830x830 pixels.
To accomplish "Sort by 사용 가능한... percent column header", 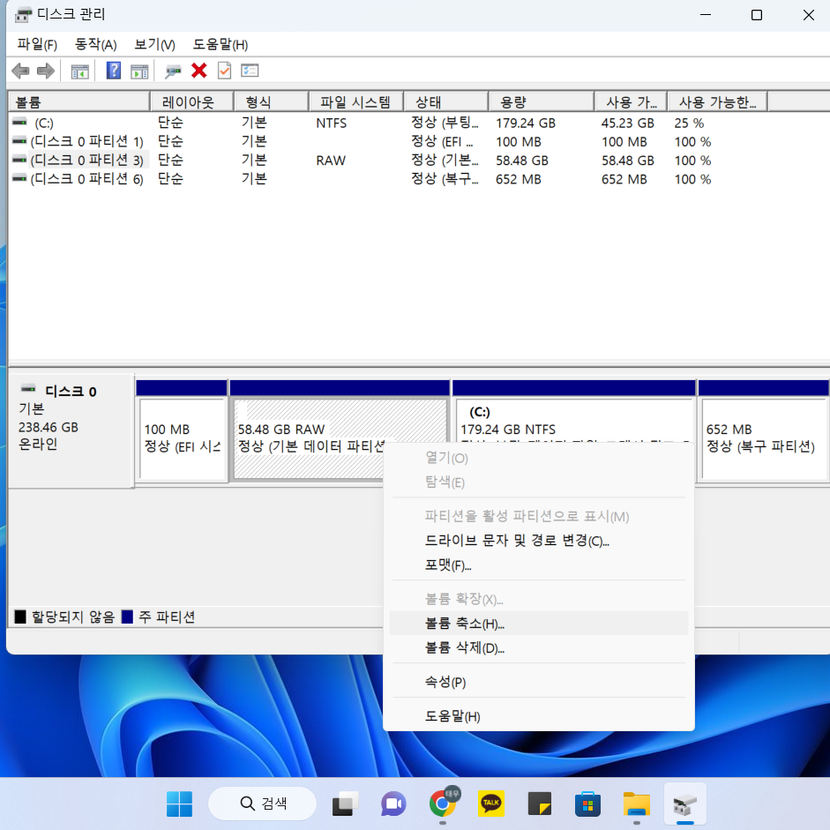I will [717, 101].
